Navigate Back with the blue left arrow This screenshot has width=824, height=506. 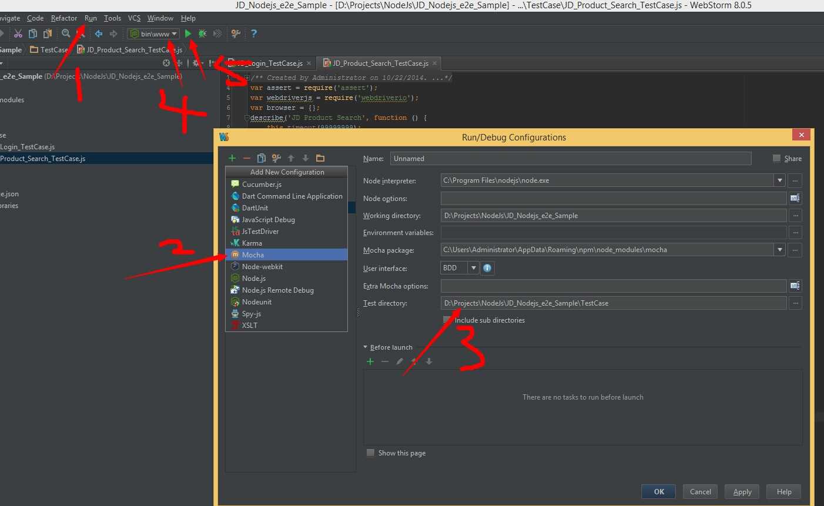(99, 33)
